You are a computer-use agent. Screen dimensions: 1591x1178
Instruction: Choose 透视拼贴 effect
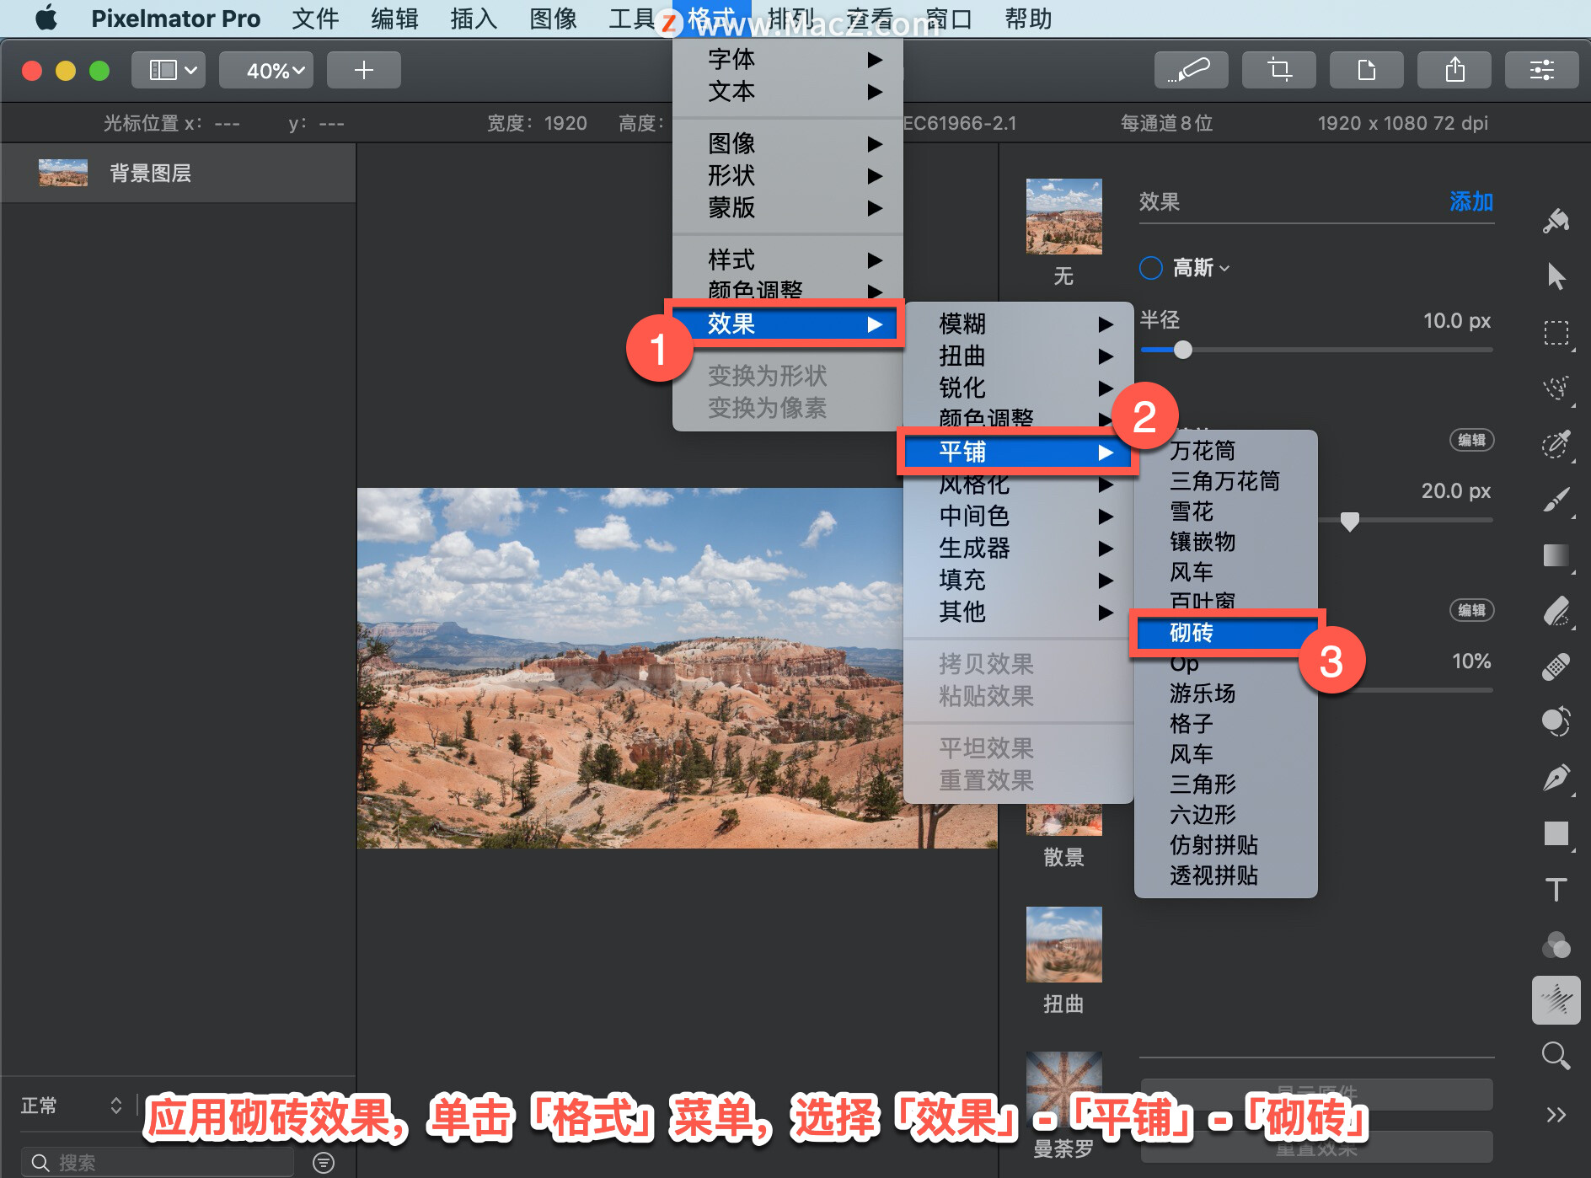(1226, 875)
